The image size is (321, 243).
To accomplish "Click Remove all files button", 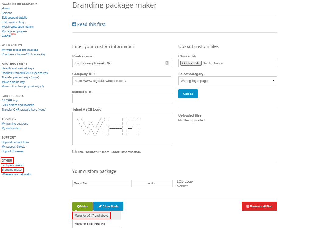I will click(x=259, y=206).
